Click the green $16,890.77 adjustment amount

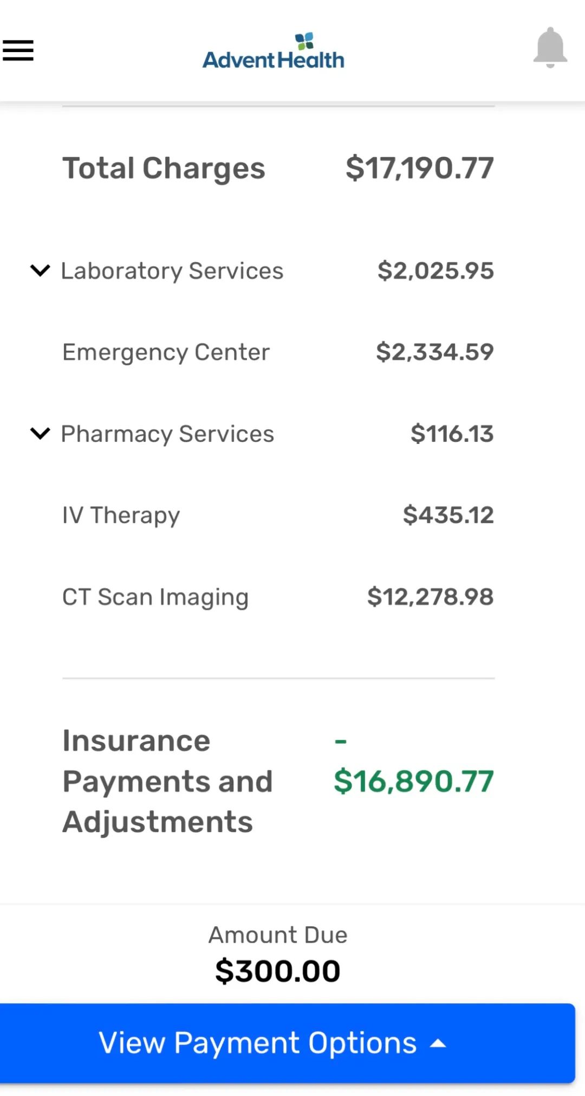tap(414, 781)
